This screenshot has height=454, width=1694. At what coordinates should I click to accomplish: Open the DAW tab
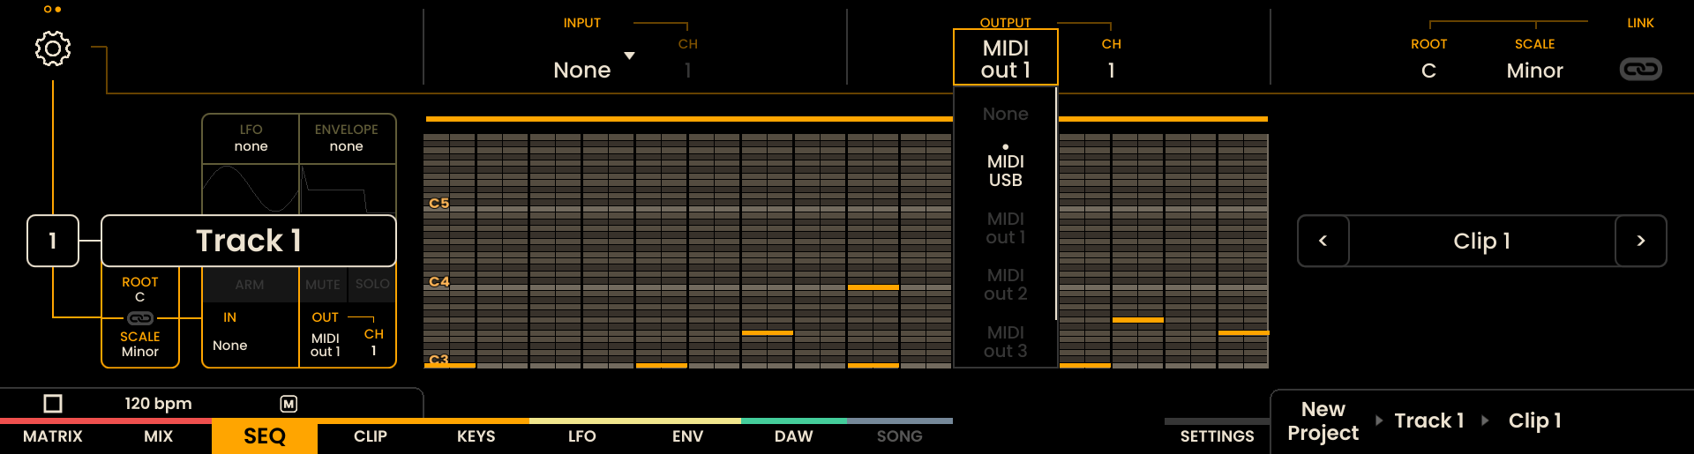click(794, 436)
